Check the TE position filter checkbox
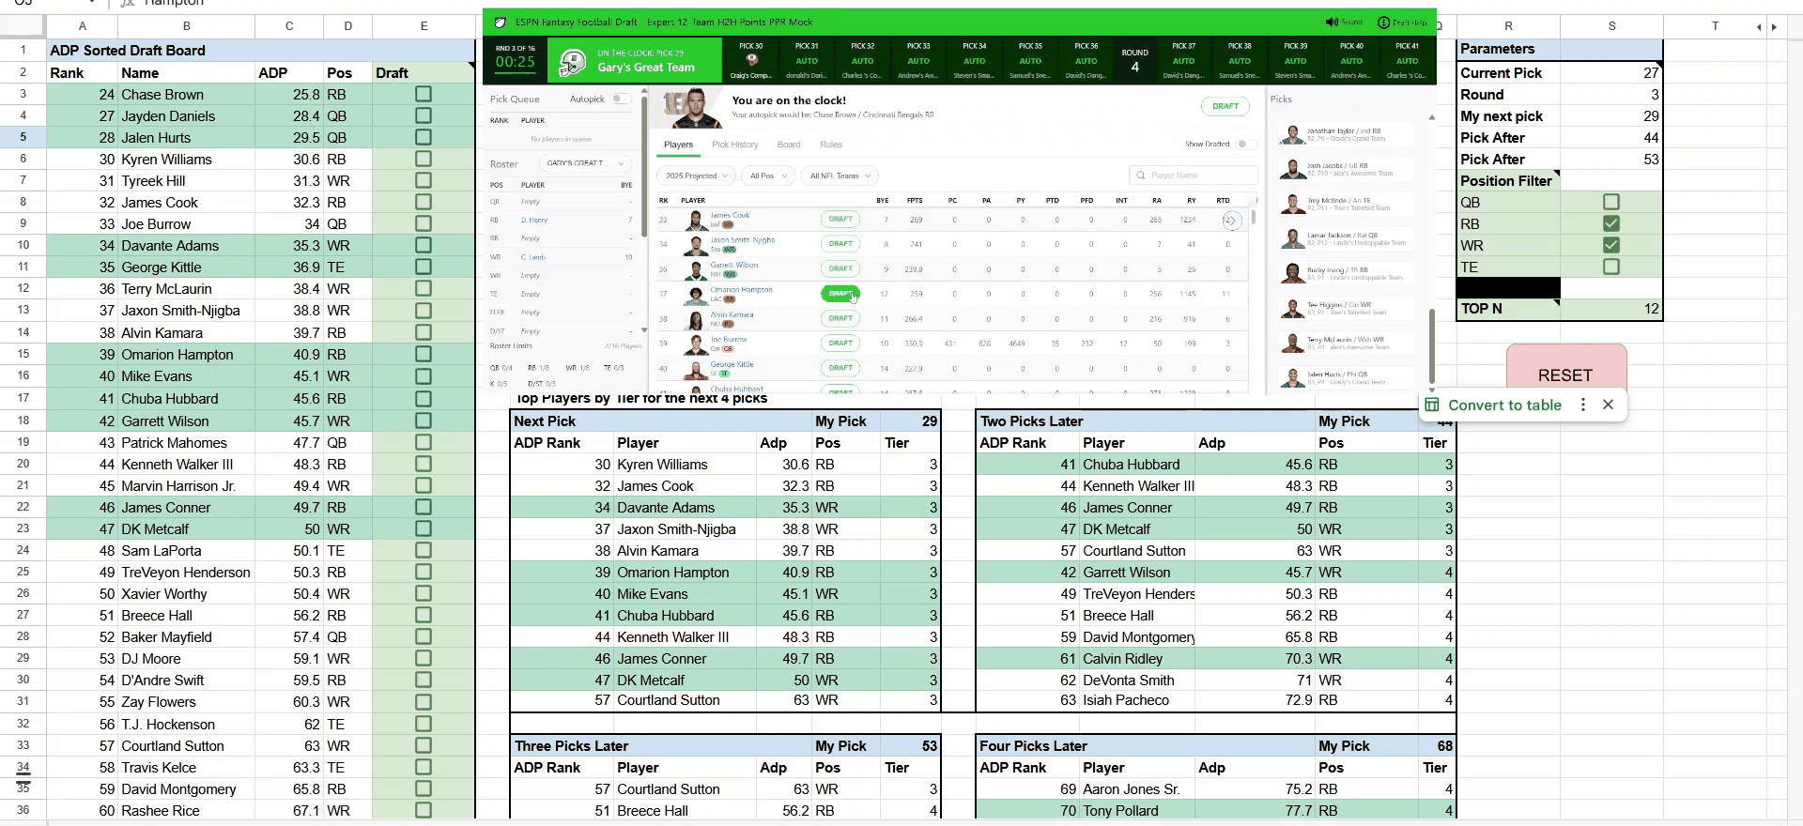Viewport: 1803px width, 826px height. coord(1611,267)
